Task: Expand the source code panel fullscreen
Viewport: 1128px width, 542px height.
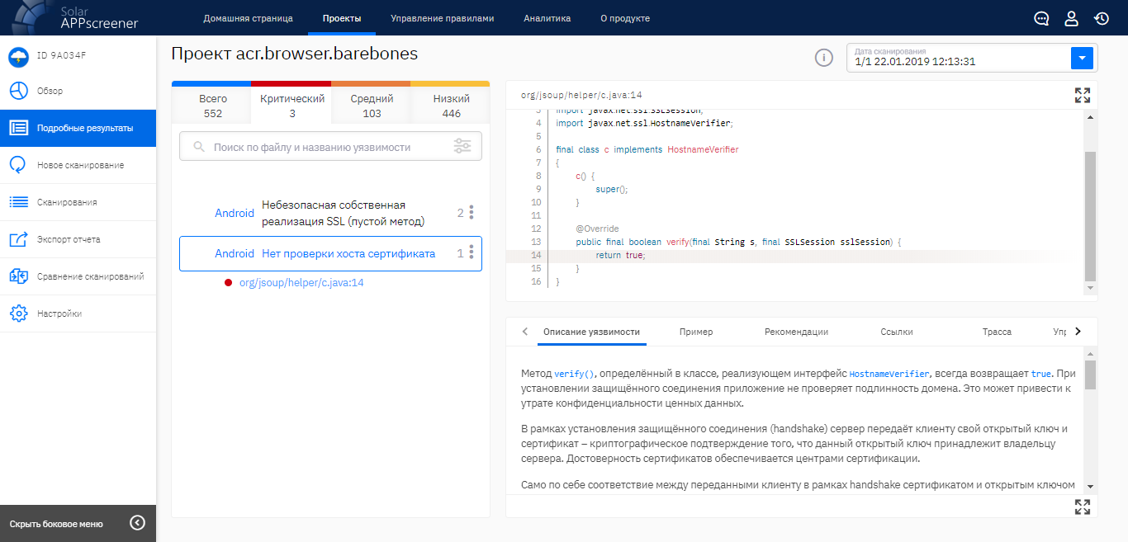Action: [1082, 95]
